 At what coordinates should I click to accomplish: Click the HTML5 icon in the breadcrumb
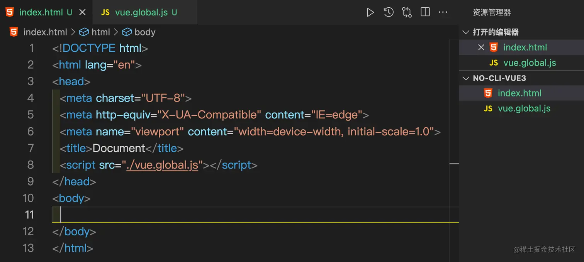coord(14,32)
